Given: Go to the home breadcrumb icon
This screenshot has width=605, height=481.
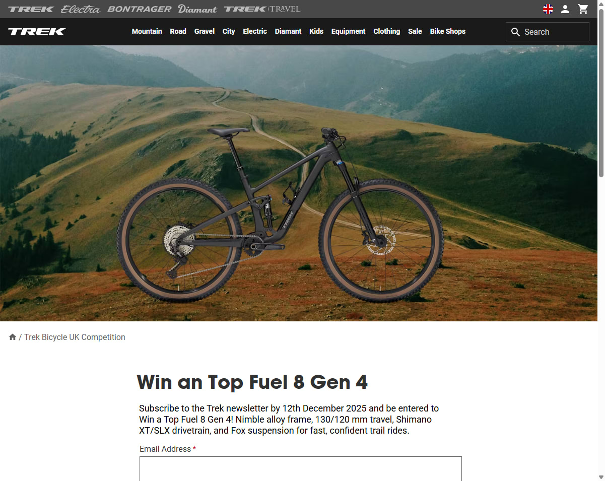Looking at the screenshot, I should tap(13, 337).
